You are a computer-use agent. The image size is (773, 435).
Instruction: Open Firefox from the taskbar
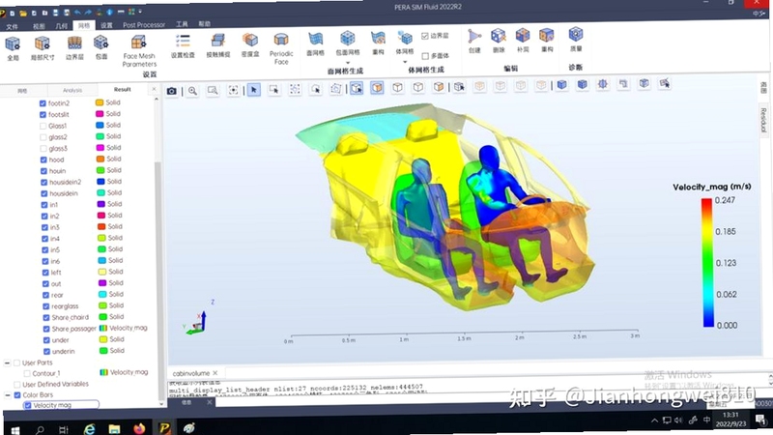coord(139,428)
